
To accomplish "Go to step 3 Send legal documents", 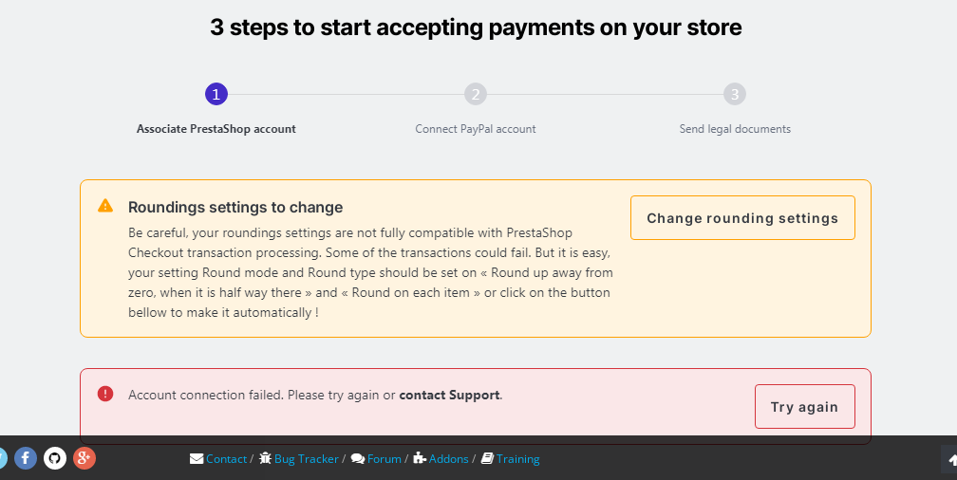I will [x=735, y=94].
